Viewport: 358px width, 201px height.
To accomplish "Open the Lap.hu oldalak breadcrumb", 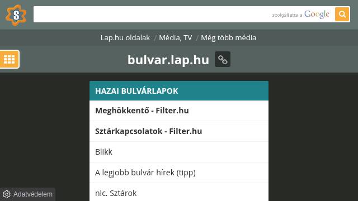I will pos(125,37).
